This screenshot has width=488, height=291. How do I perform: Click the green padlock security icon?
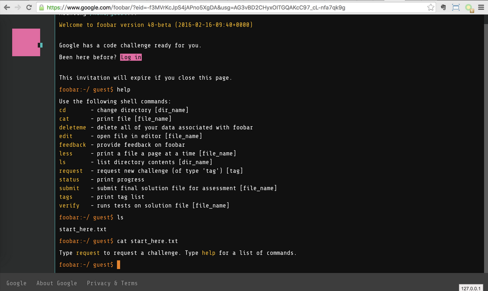41,8
